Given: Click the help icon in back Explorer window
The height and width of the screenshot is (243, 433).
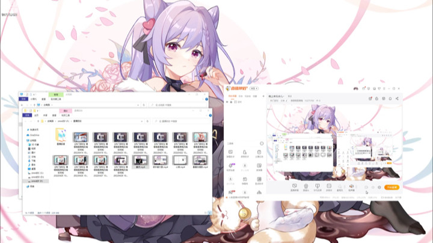Looking at the screenshot, I should [206, 99].
